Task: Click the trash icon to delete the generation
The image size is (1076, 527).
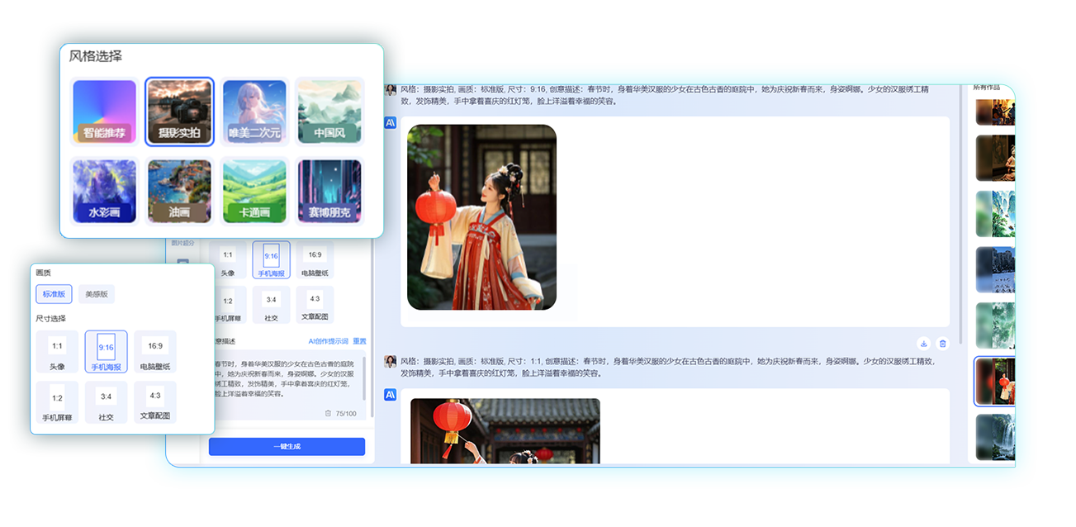Action: point(943,344)
